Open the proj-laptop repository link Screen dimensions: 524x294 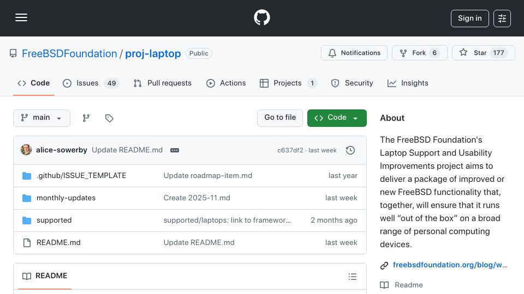point(153,54)
